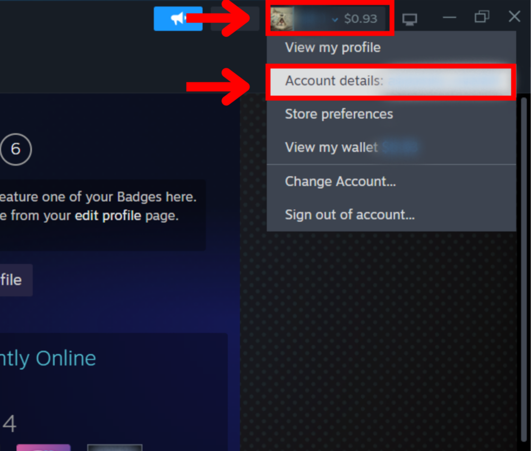Close the Steam window
The image size is (531, 451).
(514, 16)
